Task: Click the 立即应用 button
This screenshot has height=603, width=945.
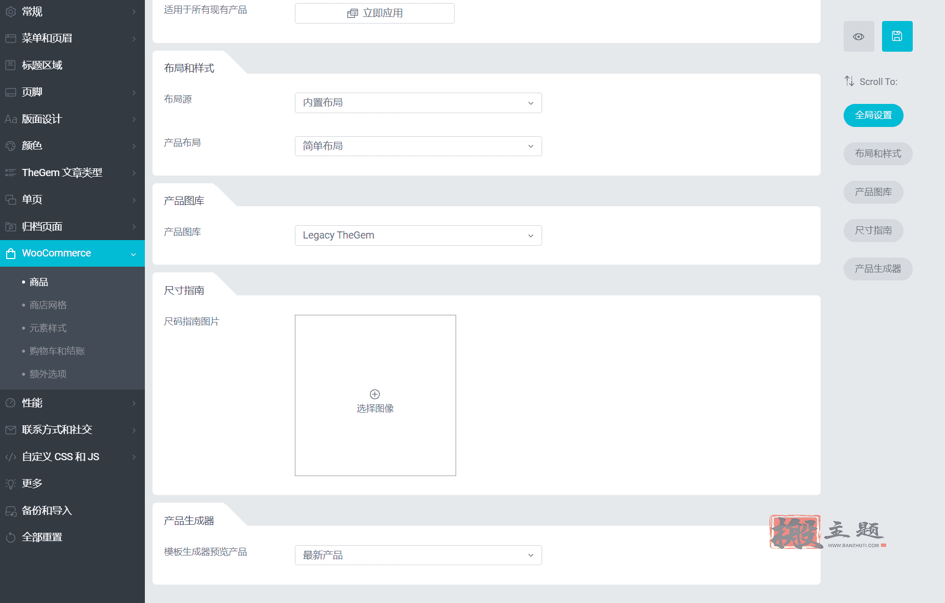Action: [375, 13]
